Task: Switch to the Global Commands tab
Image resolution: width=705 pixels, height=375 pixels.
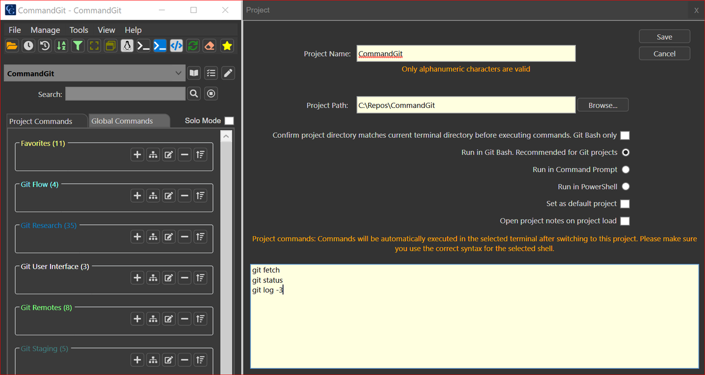Action: (121, 120)
